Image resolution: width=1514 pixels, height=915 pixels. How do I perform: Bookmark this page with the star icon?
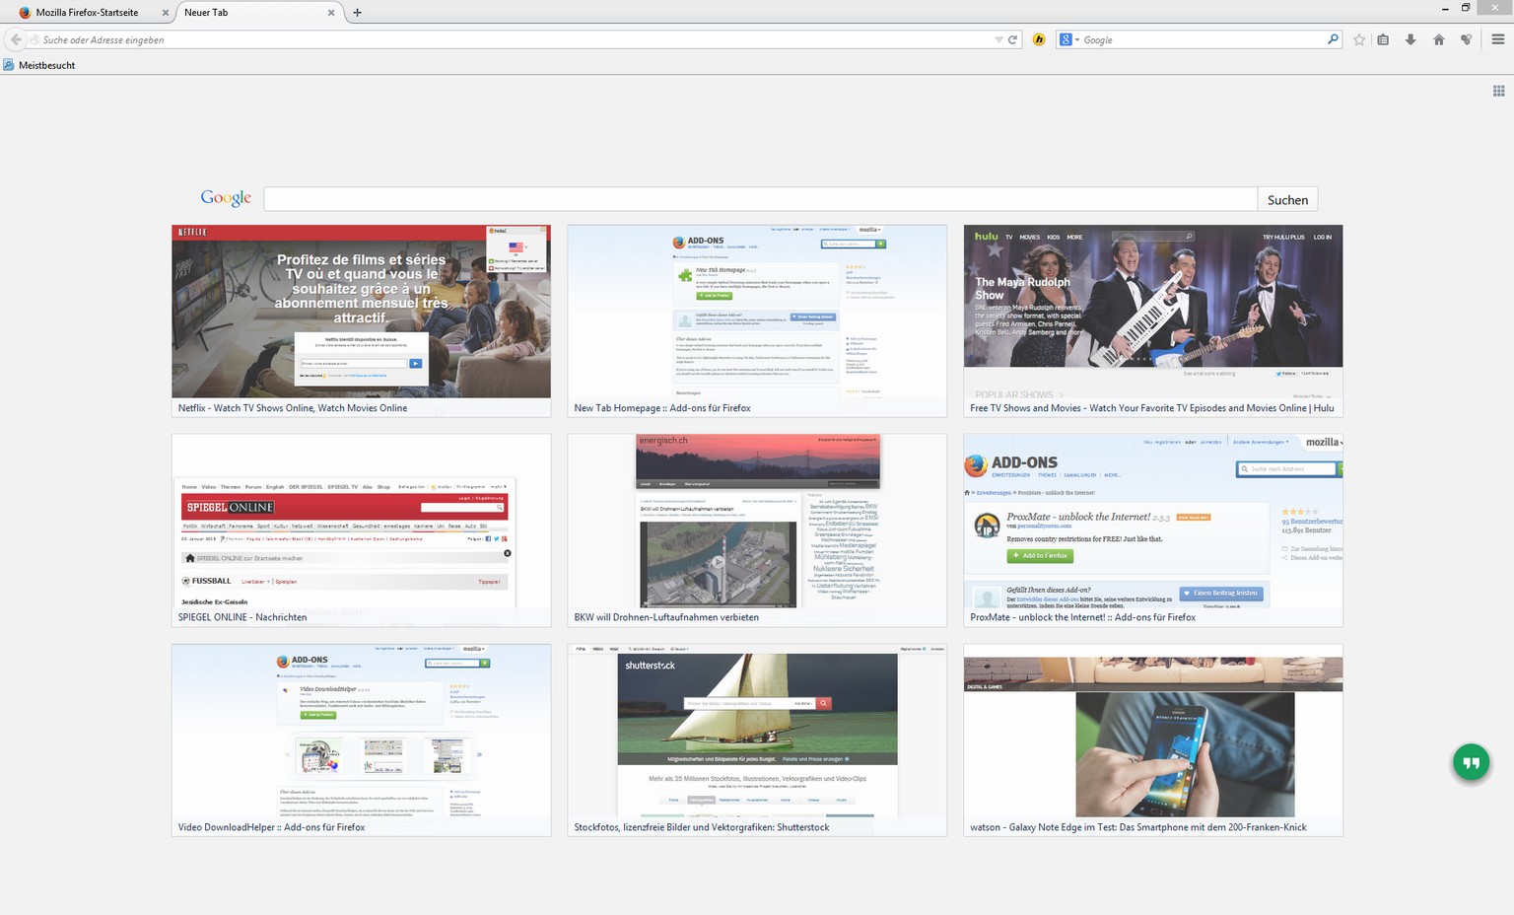(1359, 39)
